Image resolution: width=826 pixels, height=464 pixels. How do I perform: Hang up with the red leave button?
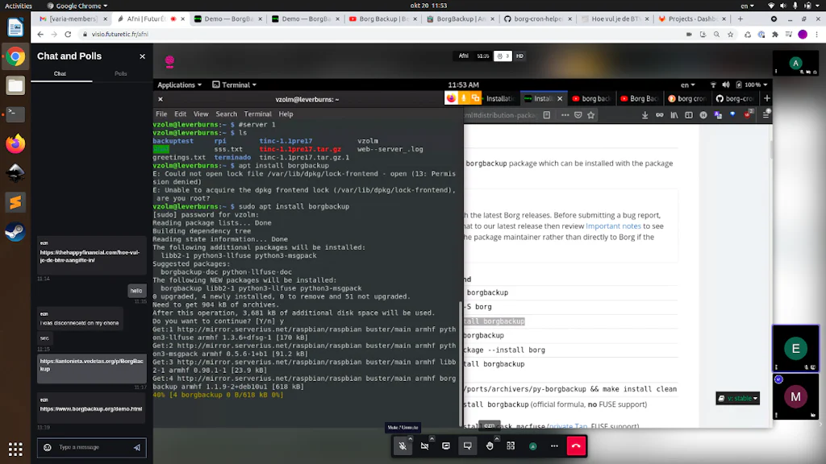click(576, 446)
